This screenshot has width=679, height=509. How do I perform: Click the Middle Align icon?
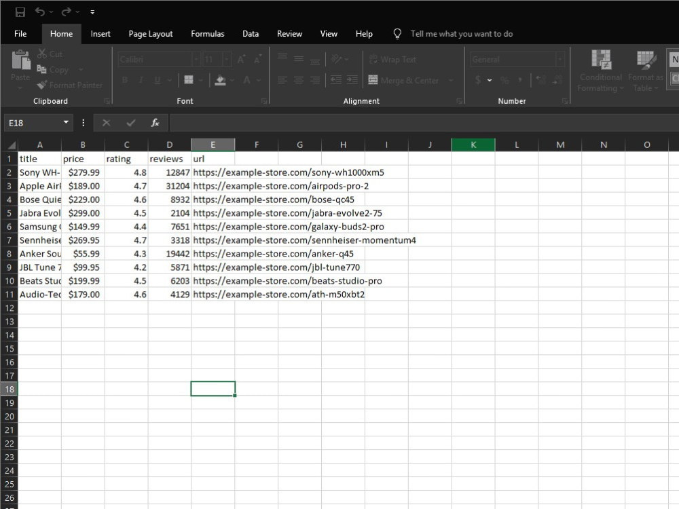click(299, 58)
